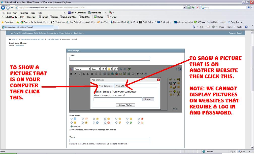The width and height of the screenshot is (254, 154).
Task: Open the IE Safety dropdown menu
Action: click(231, 27)
